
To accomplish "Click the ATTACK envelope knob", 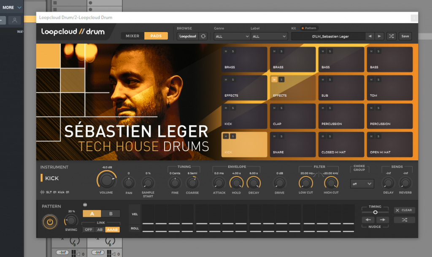I will [x=219, y=183].
